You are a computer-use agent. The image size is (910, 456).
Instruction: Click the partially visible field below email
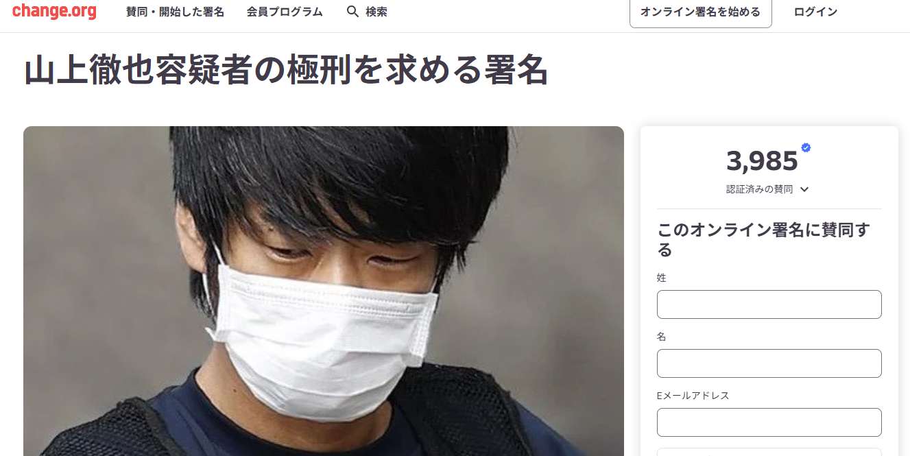click(769, 452)
